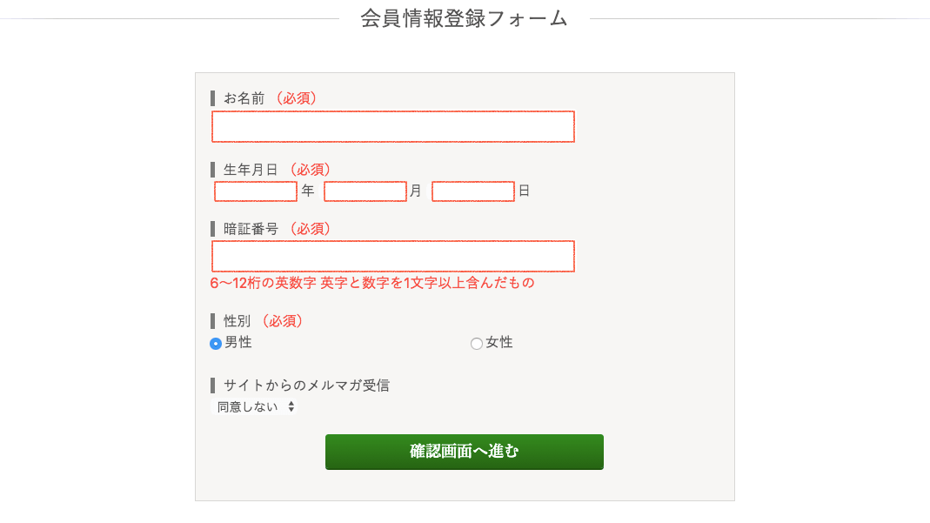Click the お名前 name input field
The height and width of the screenshot is (523, 930).
(393, 126)
